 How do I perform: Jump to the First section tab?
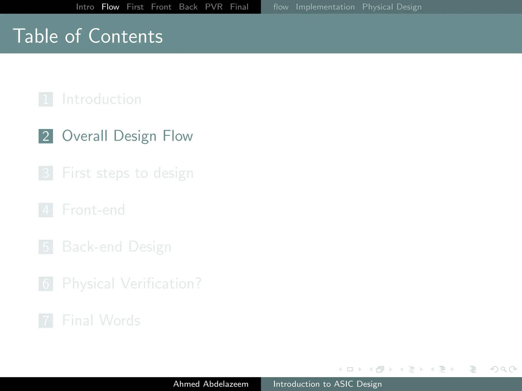(135, 7)
